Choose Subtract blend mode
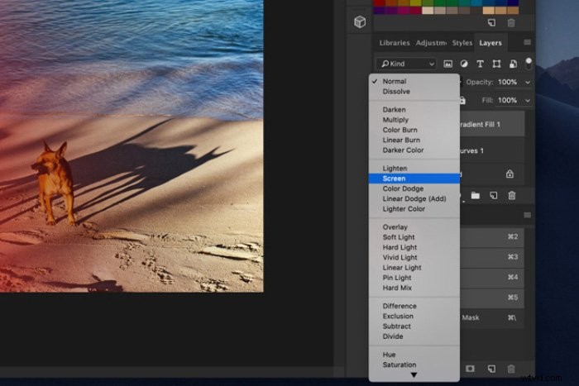The image size is (579, 386). tap(414, 326)
